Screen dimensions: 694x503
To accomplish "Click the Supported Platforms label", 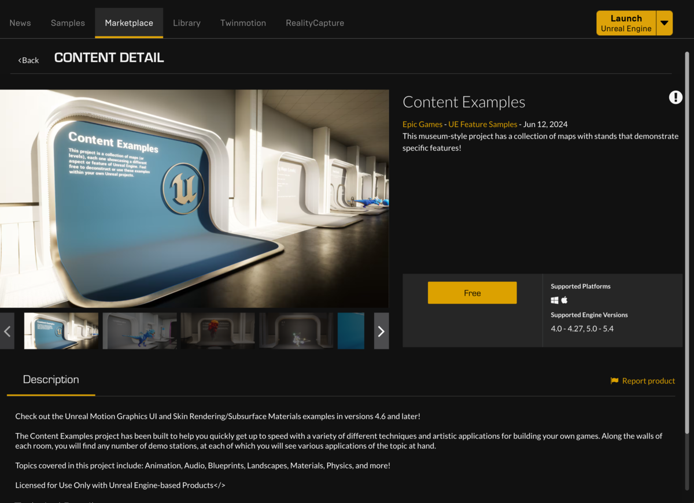I will (580, 286).
